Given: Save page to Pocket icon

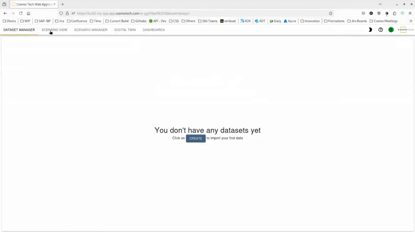Looking at the screenshot, I should 363,13.
